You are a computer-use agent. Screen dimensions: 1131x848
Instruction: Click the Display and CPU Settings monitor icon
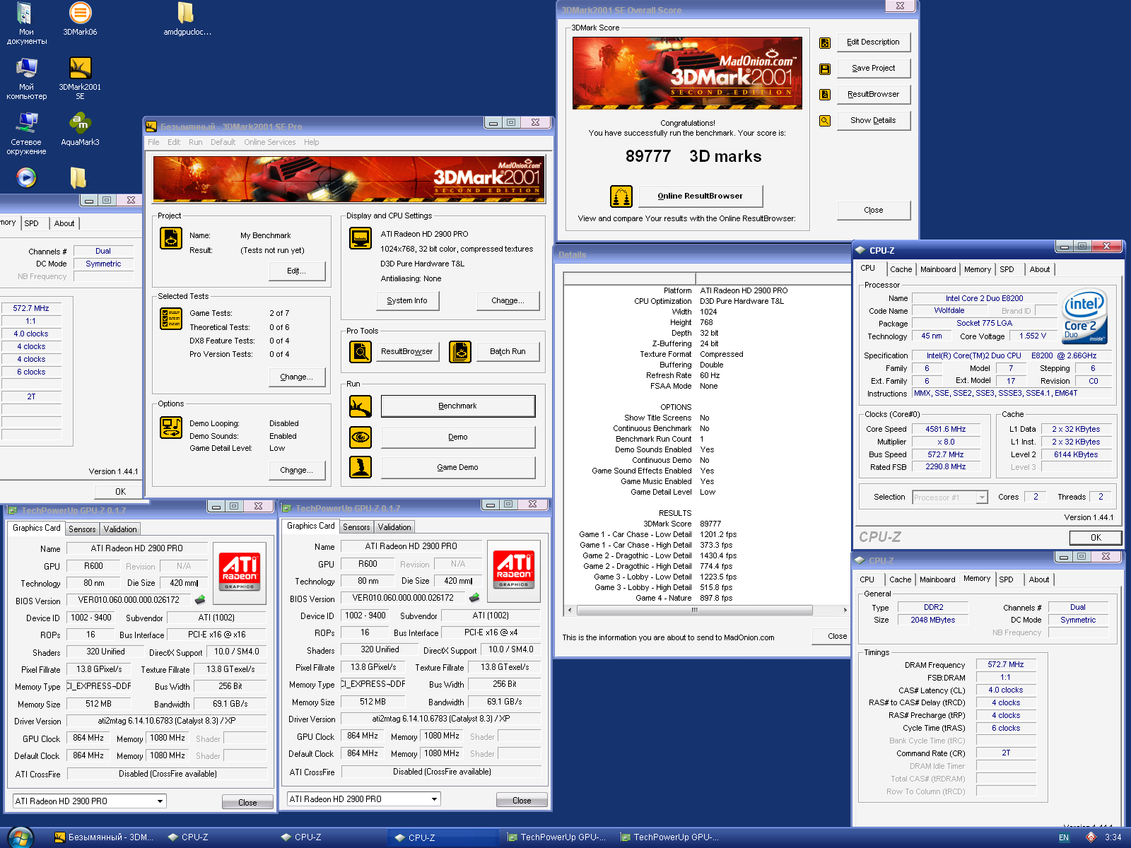point(361,238)
